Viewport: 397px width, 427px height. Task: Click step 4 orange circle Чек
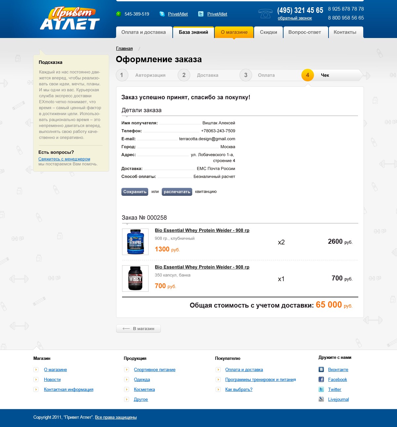click(x=307, y=75)
